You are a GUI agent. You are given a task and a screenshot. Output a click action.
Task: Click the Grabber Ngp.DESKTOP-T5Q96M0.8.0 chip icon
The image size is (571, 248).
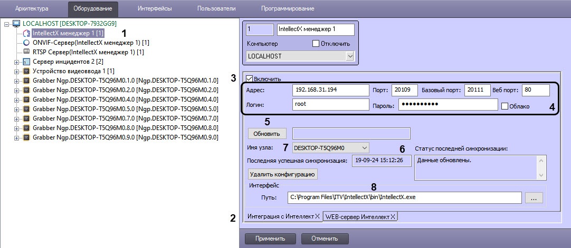26,128
